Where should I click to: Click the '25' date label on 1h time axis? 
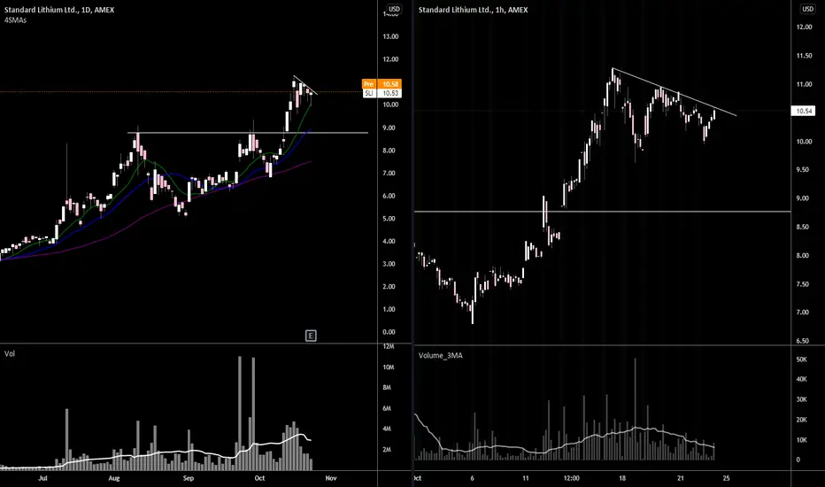pyautogui.click(x=727, y=478)
